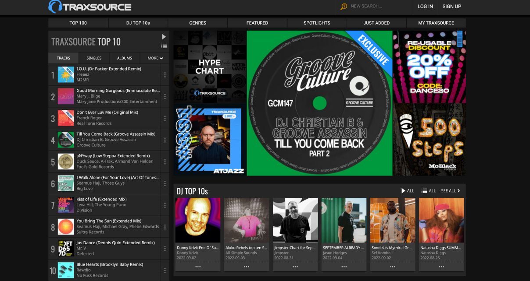530x281 pixels.
Task: Expand Natasha Diggs chart ellipsis menu
Action: [441, 267]
